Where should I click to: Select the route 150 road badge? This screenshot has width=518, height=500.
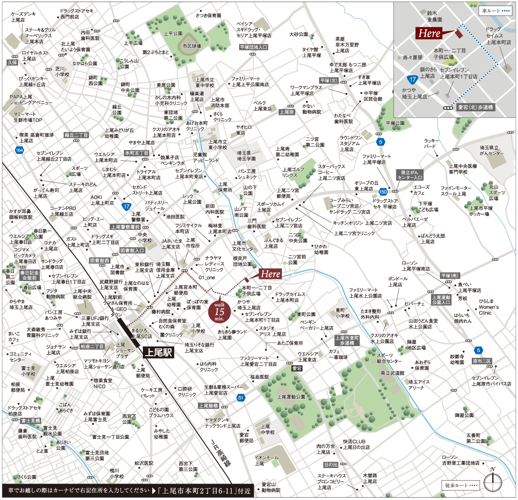[382, 191]
